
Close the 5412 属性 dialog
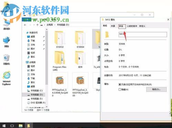[x=168, y=20]
